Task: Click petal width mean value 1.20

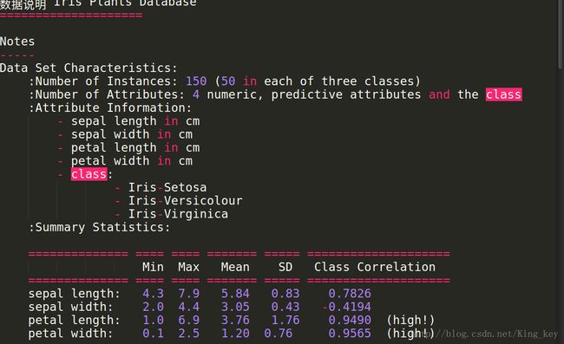Action: (x=235, y=334)
